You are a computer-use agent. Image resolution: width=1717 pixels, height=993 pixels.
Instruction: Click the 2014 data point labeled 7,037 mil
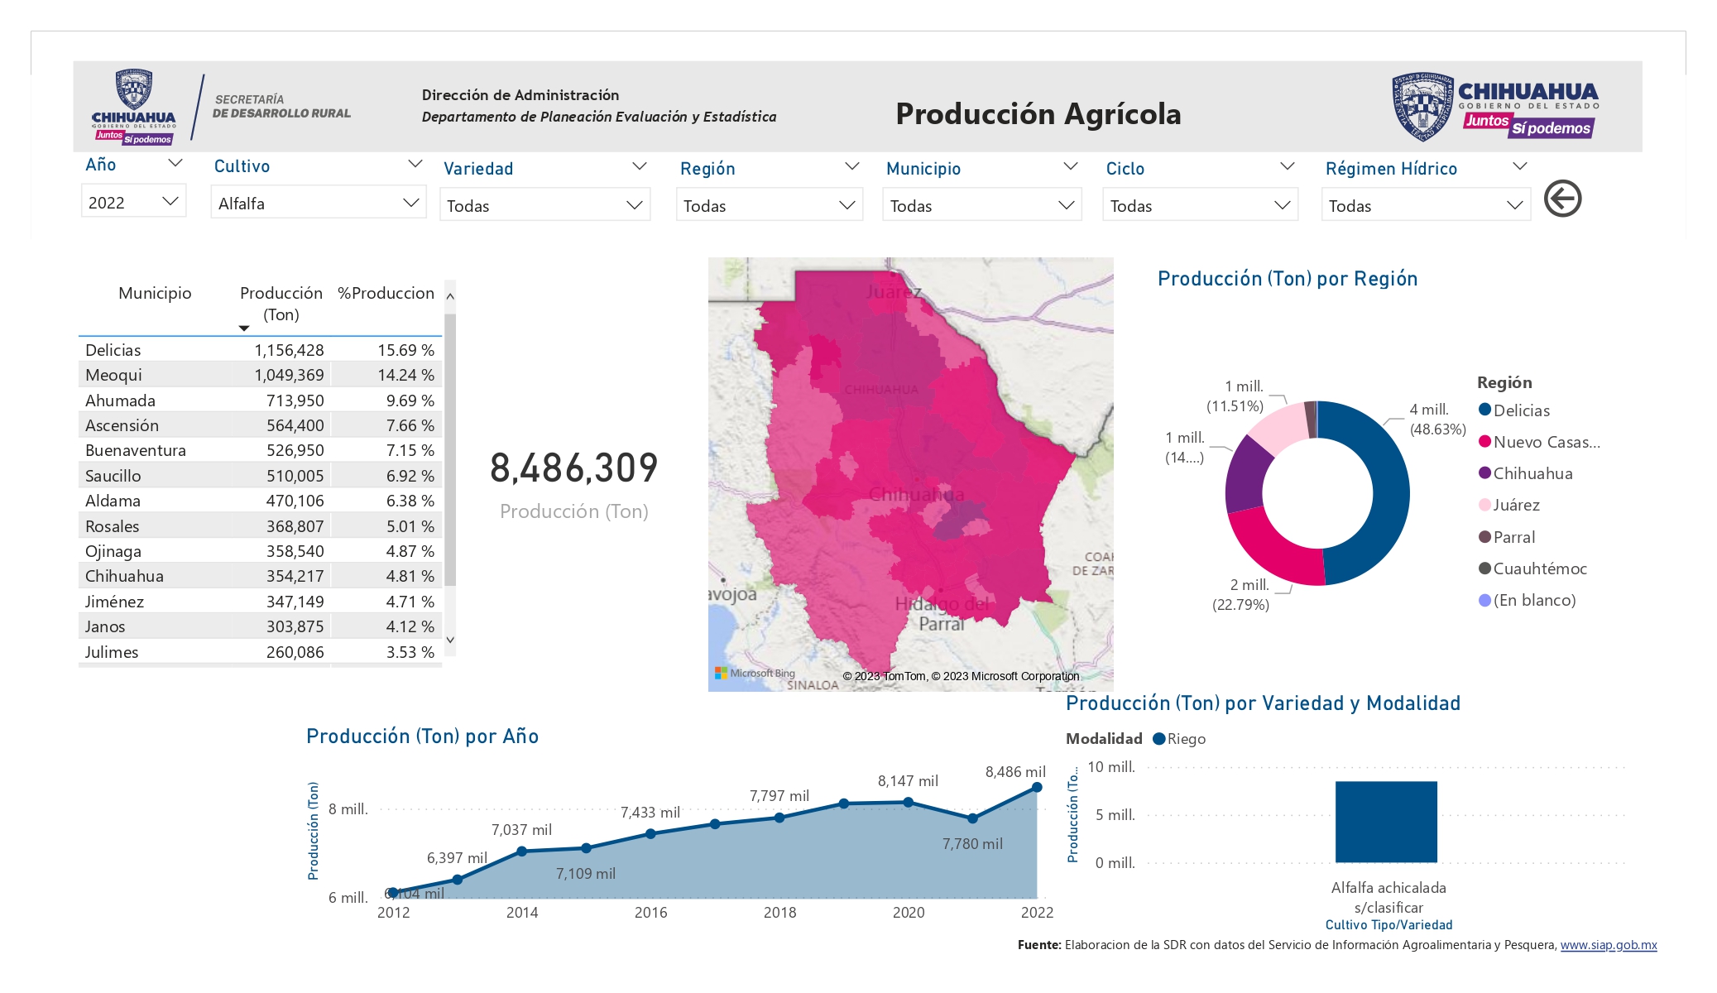(x=521, y=851)
